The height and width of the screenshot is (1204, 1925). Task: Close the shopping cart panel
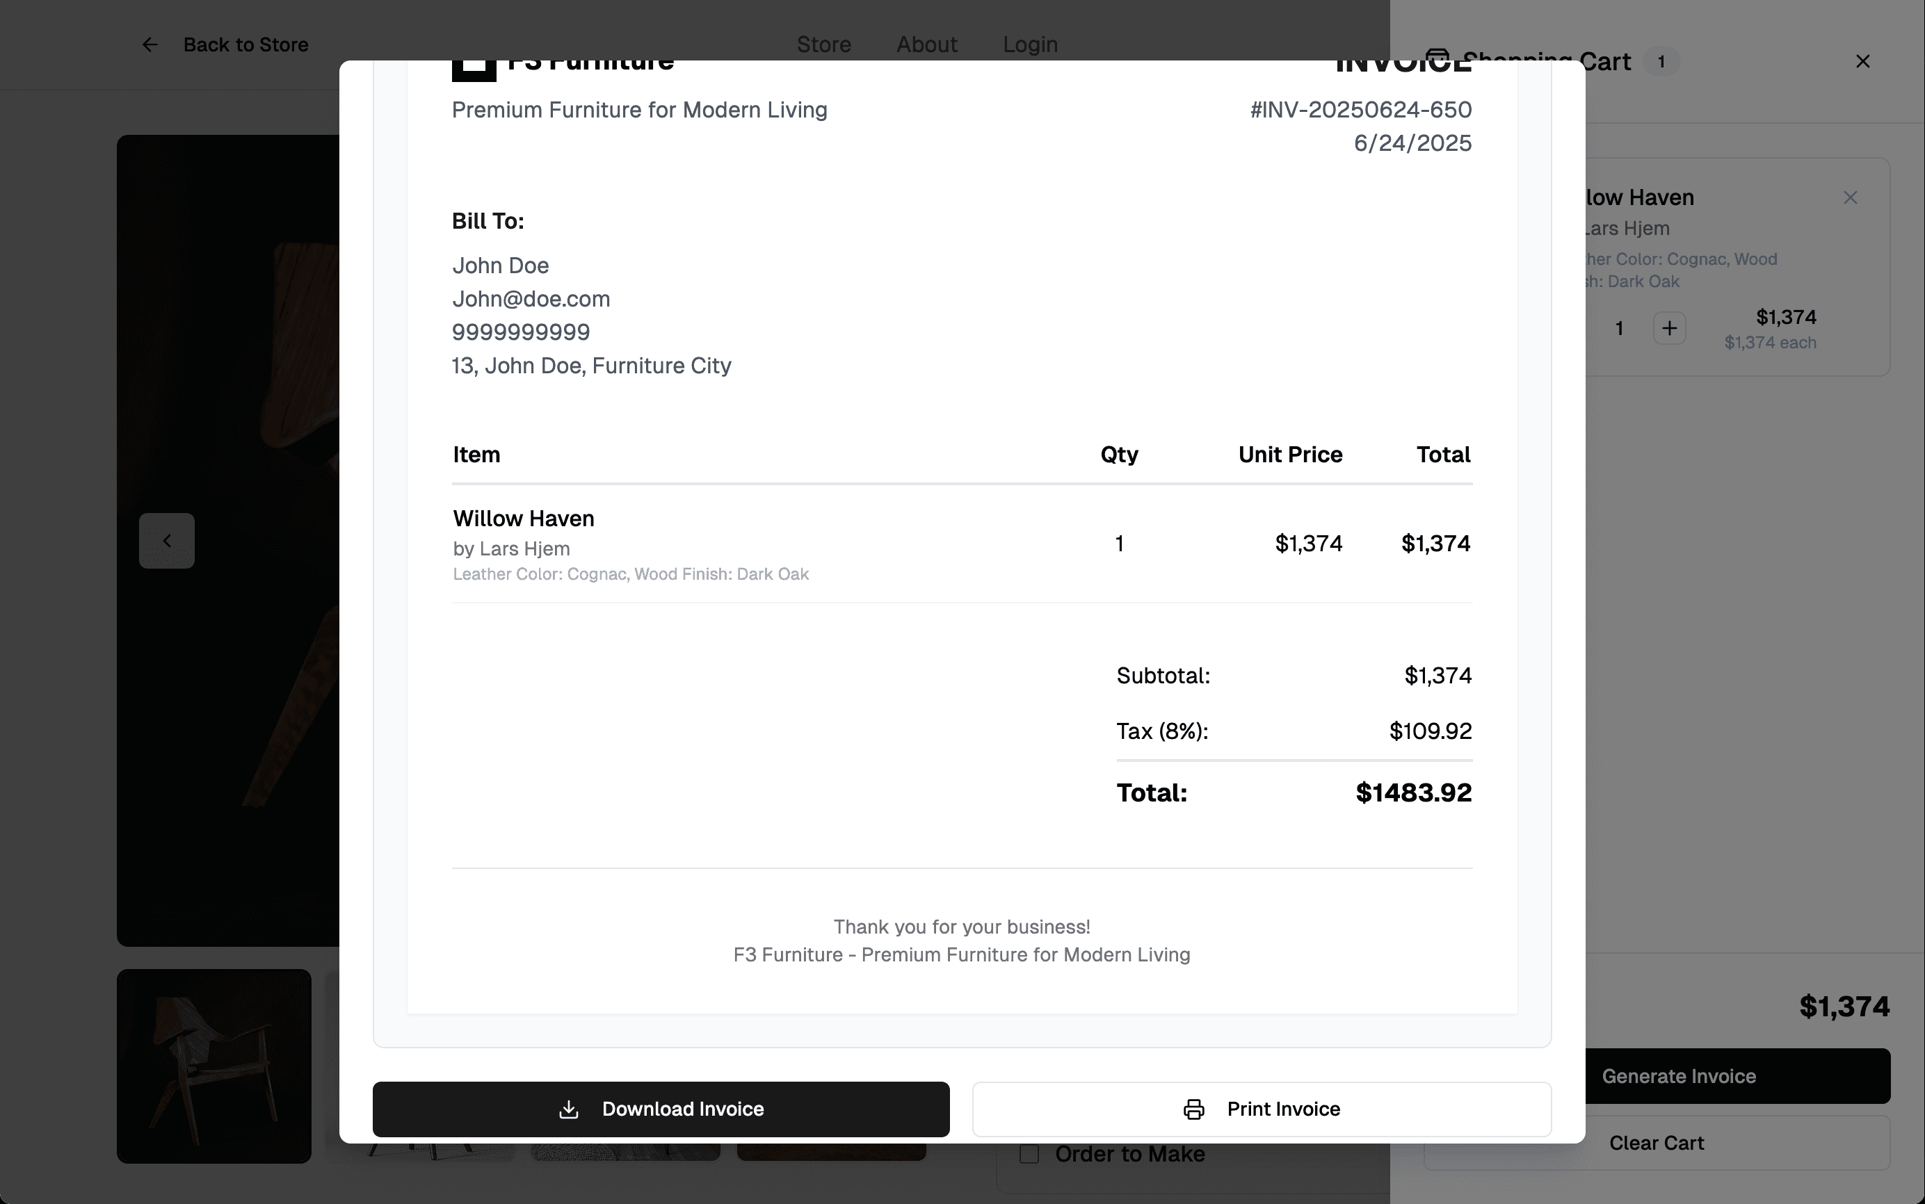[x=1862, y=61]
